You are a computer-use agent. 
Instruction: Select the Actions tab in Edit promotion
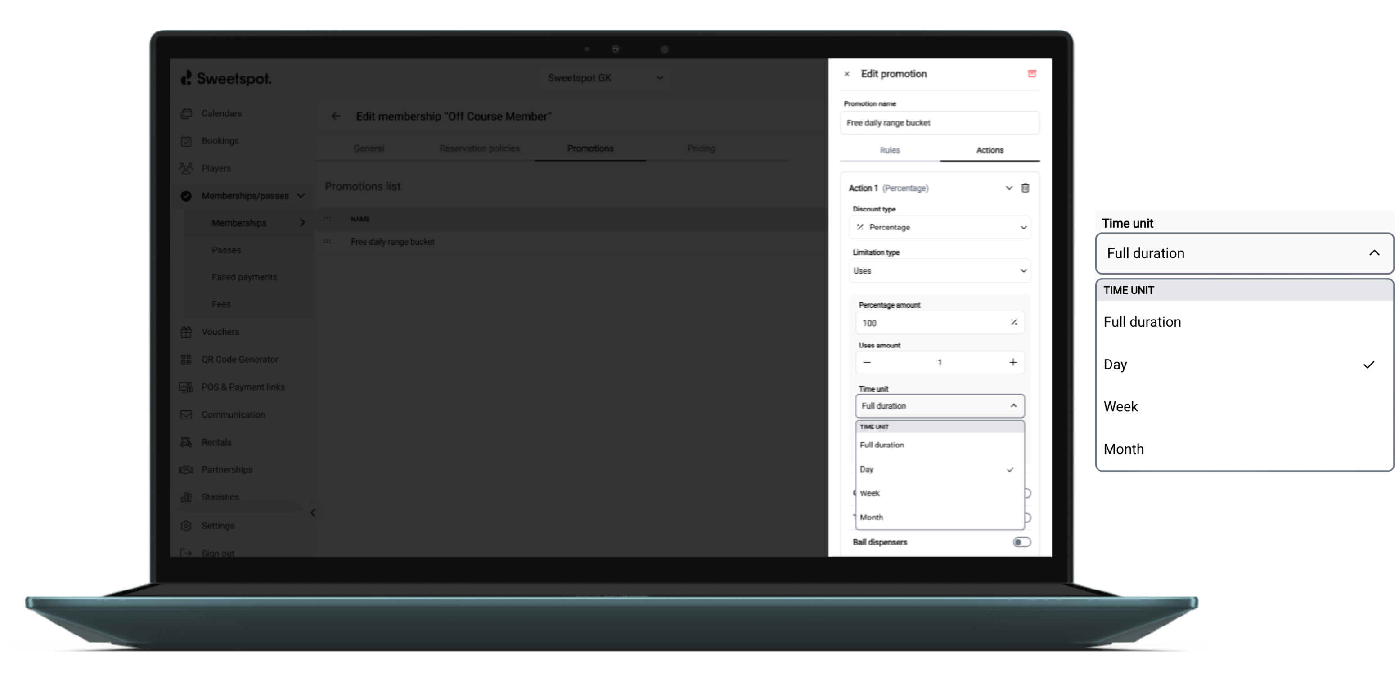[990, 150]
